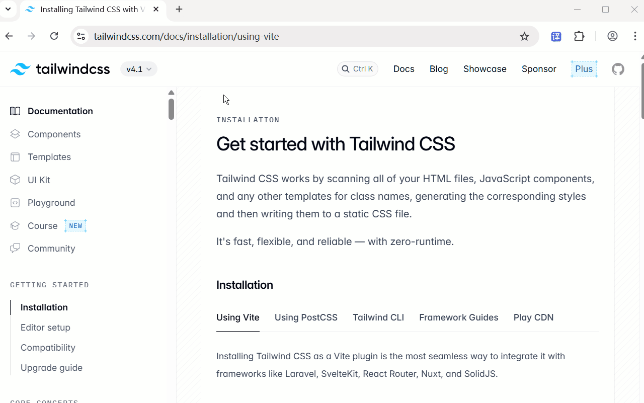The image size is (644, 403).
Task: Open the Showcase link in header
Action: point(485,69)
